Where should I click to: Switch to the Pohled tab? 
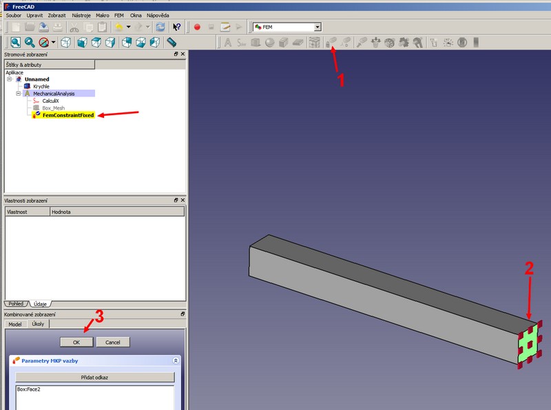17,304
